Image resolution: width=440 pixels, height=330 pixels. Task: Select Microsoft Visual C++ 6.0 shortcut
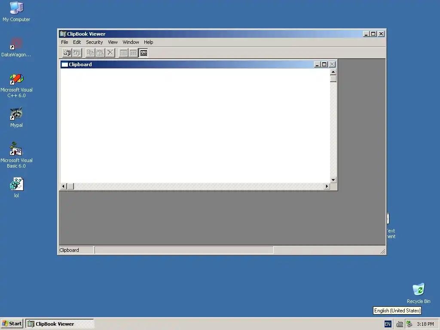pyautogui.click(x=16, y=86)
